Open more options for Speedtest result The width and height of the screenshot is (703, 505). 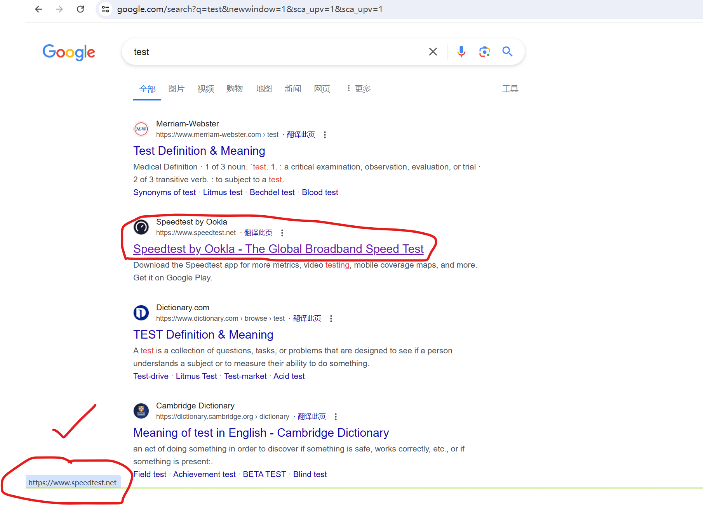[x=282, y=233]
